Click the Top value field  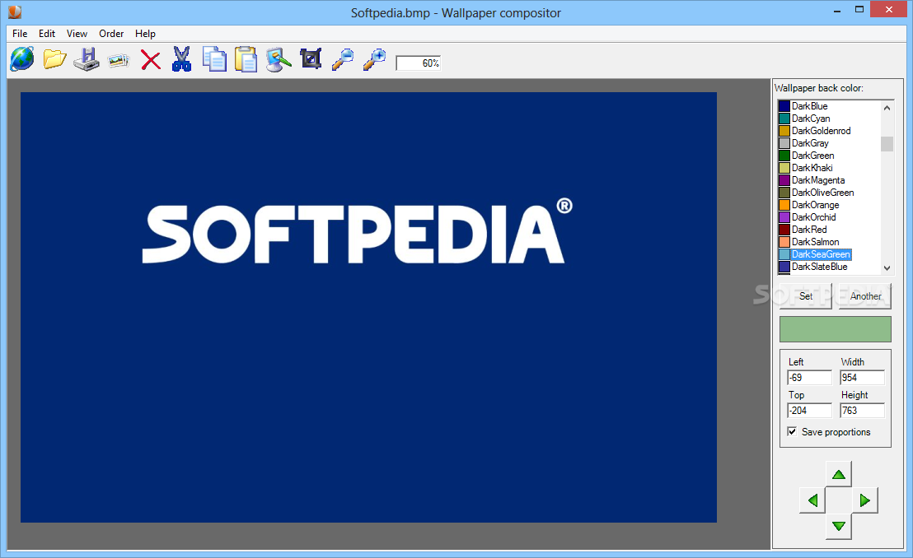click(x=809, y=410)
